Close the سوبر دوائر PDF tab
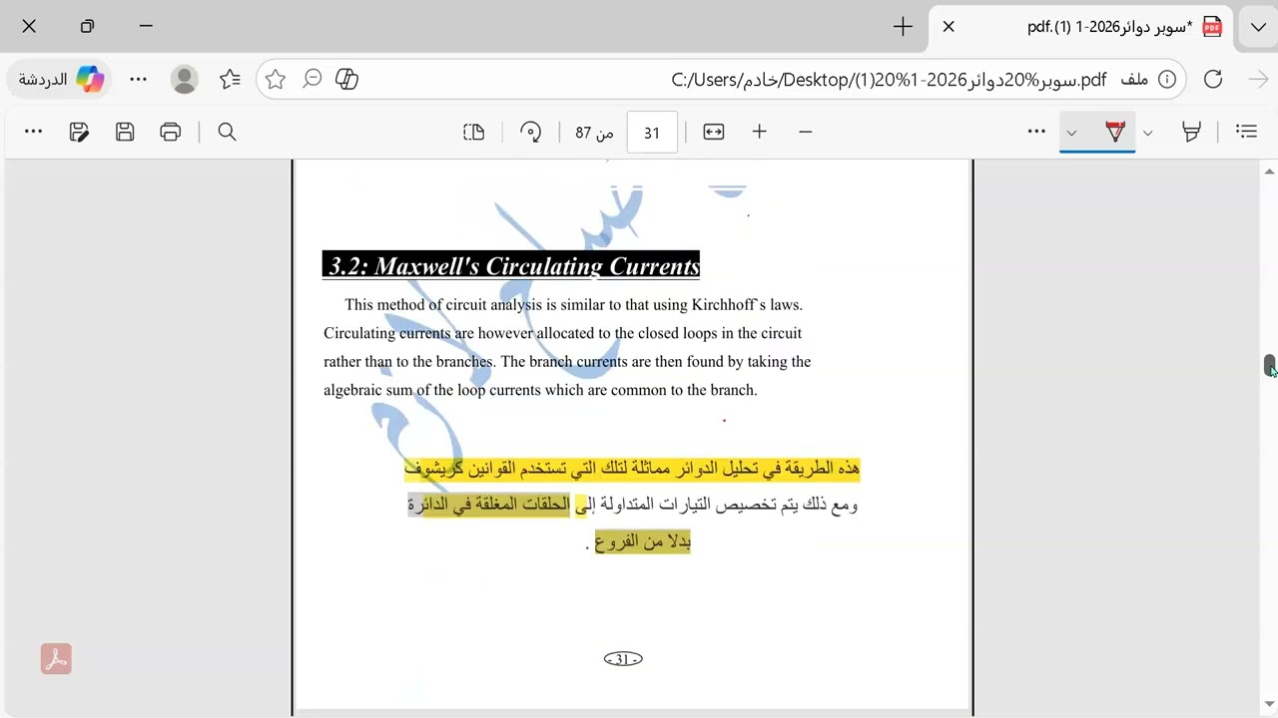The image size is (1278, 718). click(x=949, y=27)
